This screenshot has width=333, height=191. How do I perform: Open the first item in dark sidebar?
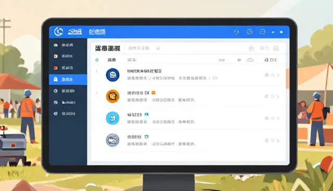[68, 45]
